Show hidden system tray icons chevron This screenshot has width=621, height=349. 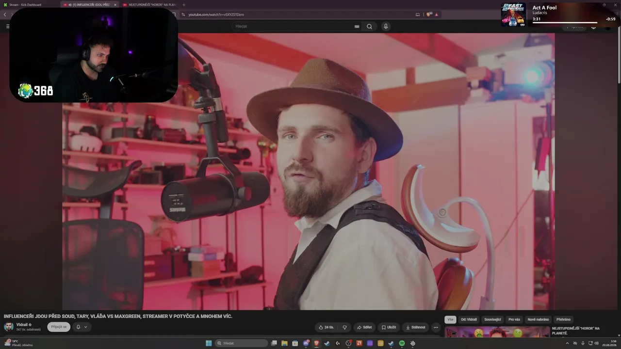[x=567, y=343]
